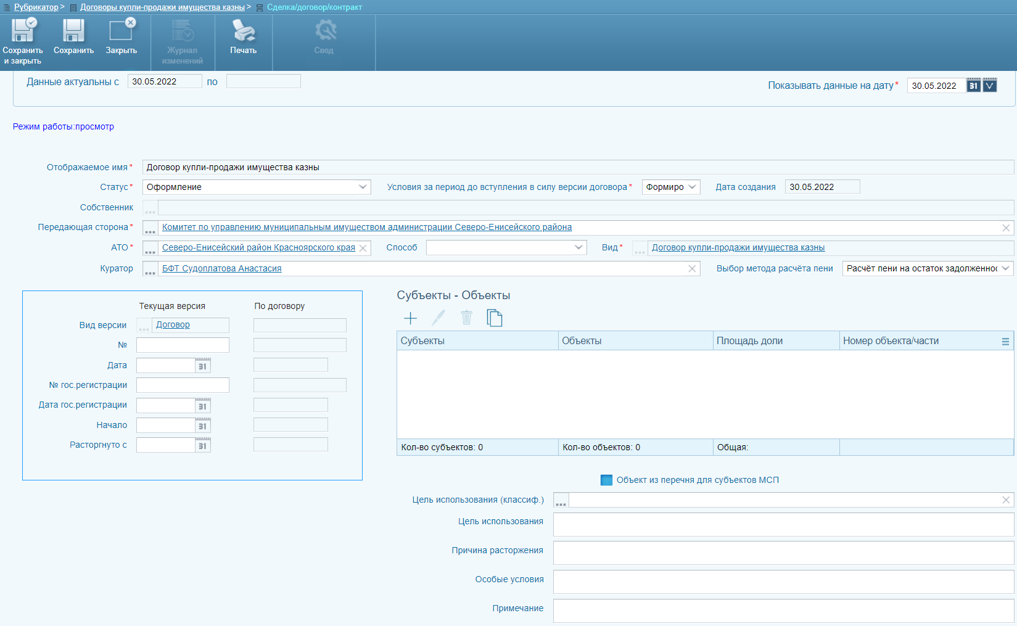1017x626 pixels.
Task: Click the copy icon in Субъекты - Объекты
Action: (495, 318)
